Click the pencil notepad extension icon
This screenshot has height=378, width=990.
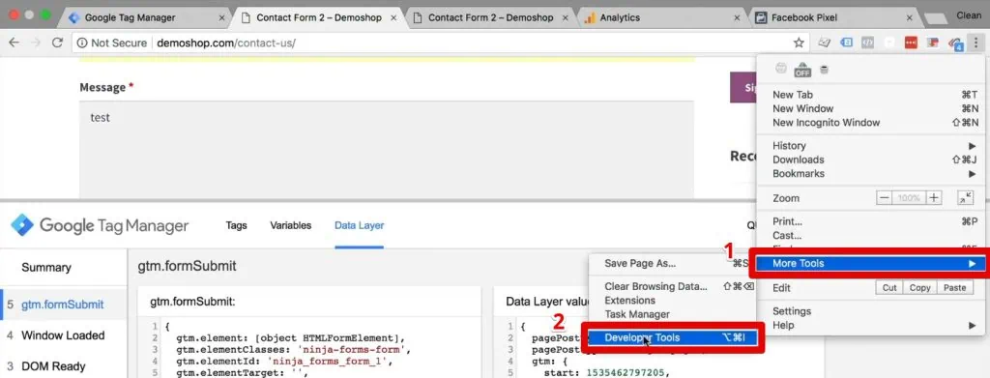(825, 43)
